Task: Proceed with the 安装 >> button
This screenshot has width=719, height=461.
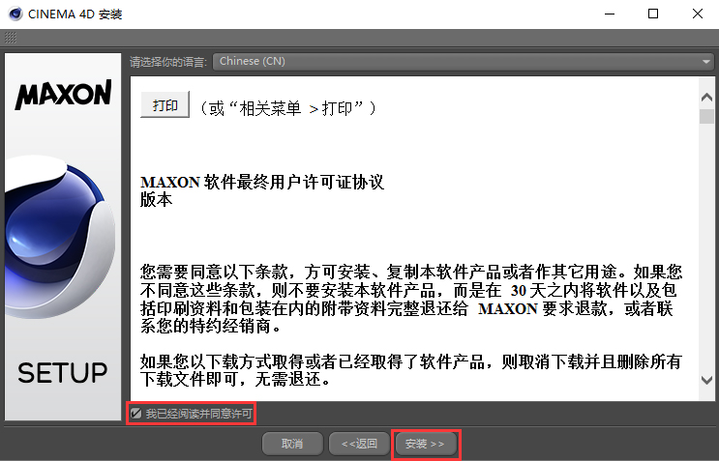Action: point(426,444)
